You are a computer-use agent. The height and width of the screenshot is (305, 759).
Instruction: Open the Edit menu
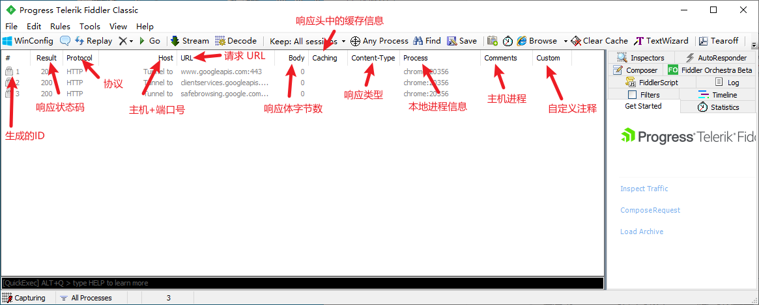tap(34, 27)
